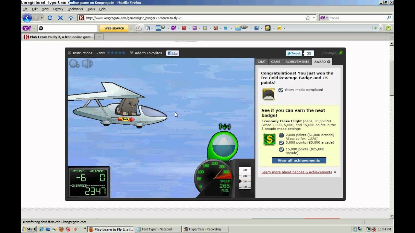Screen dimensions: 415x233
Task: Launch Firefox from the quick launch bar
Action: 61,229
